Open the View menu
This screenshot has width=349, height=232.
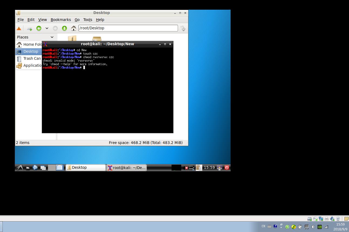click(x=42, y=20)
